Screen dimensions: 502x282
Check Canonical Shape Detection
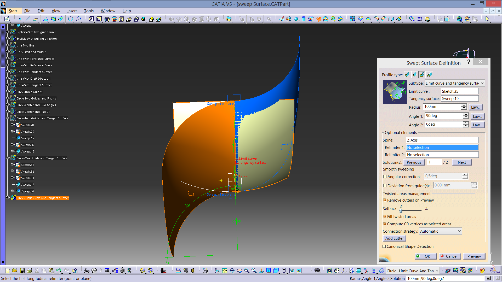point(384,246)
